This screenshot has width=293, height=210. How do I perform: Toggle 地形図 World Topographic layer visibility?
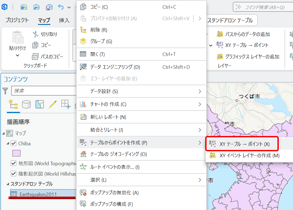pos(13,163)
